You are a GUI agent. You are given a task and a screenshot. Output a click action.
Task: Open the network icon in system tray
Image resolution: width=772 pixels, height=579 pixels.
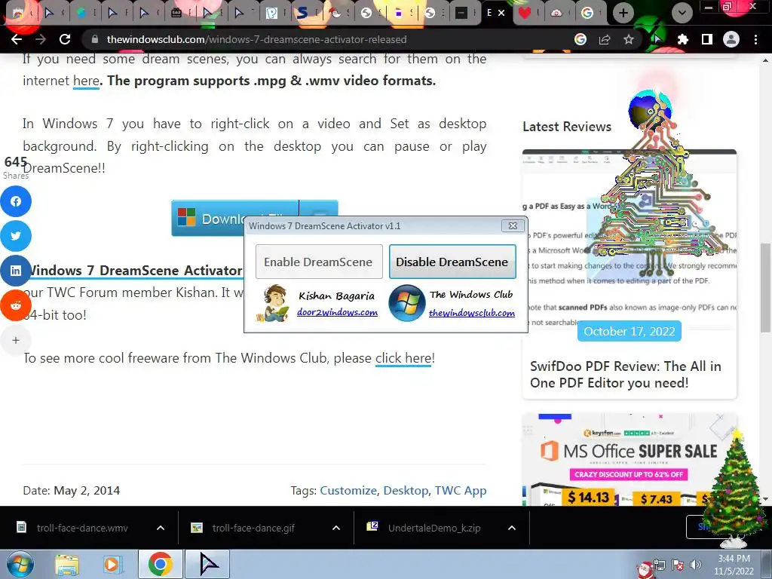pyautogui.click(x=660, y=565)
